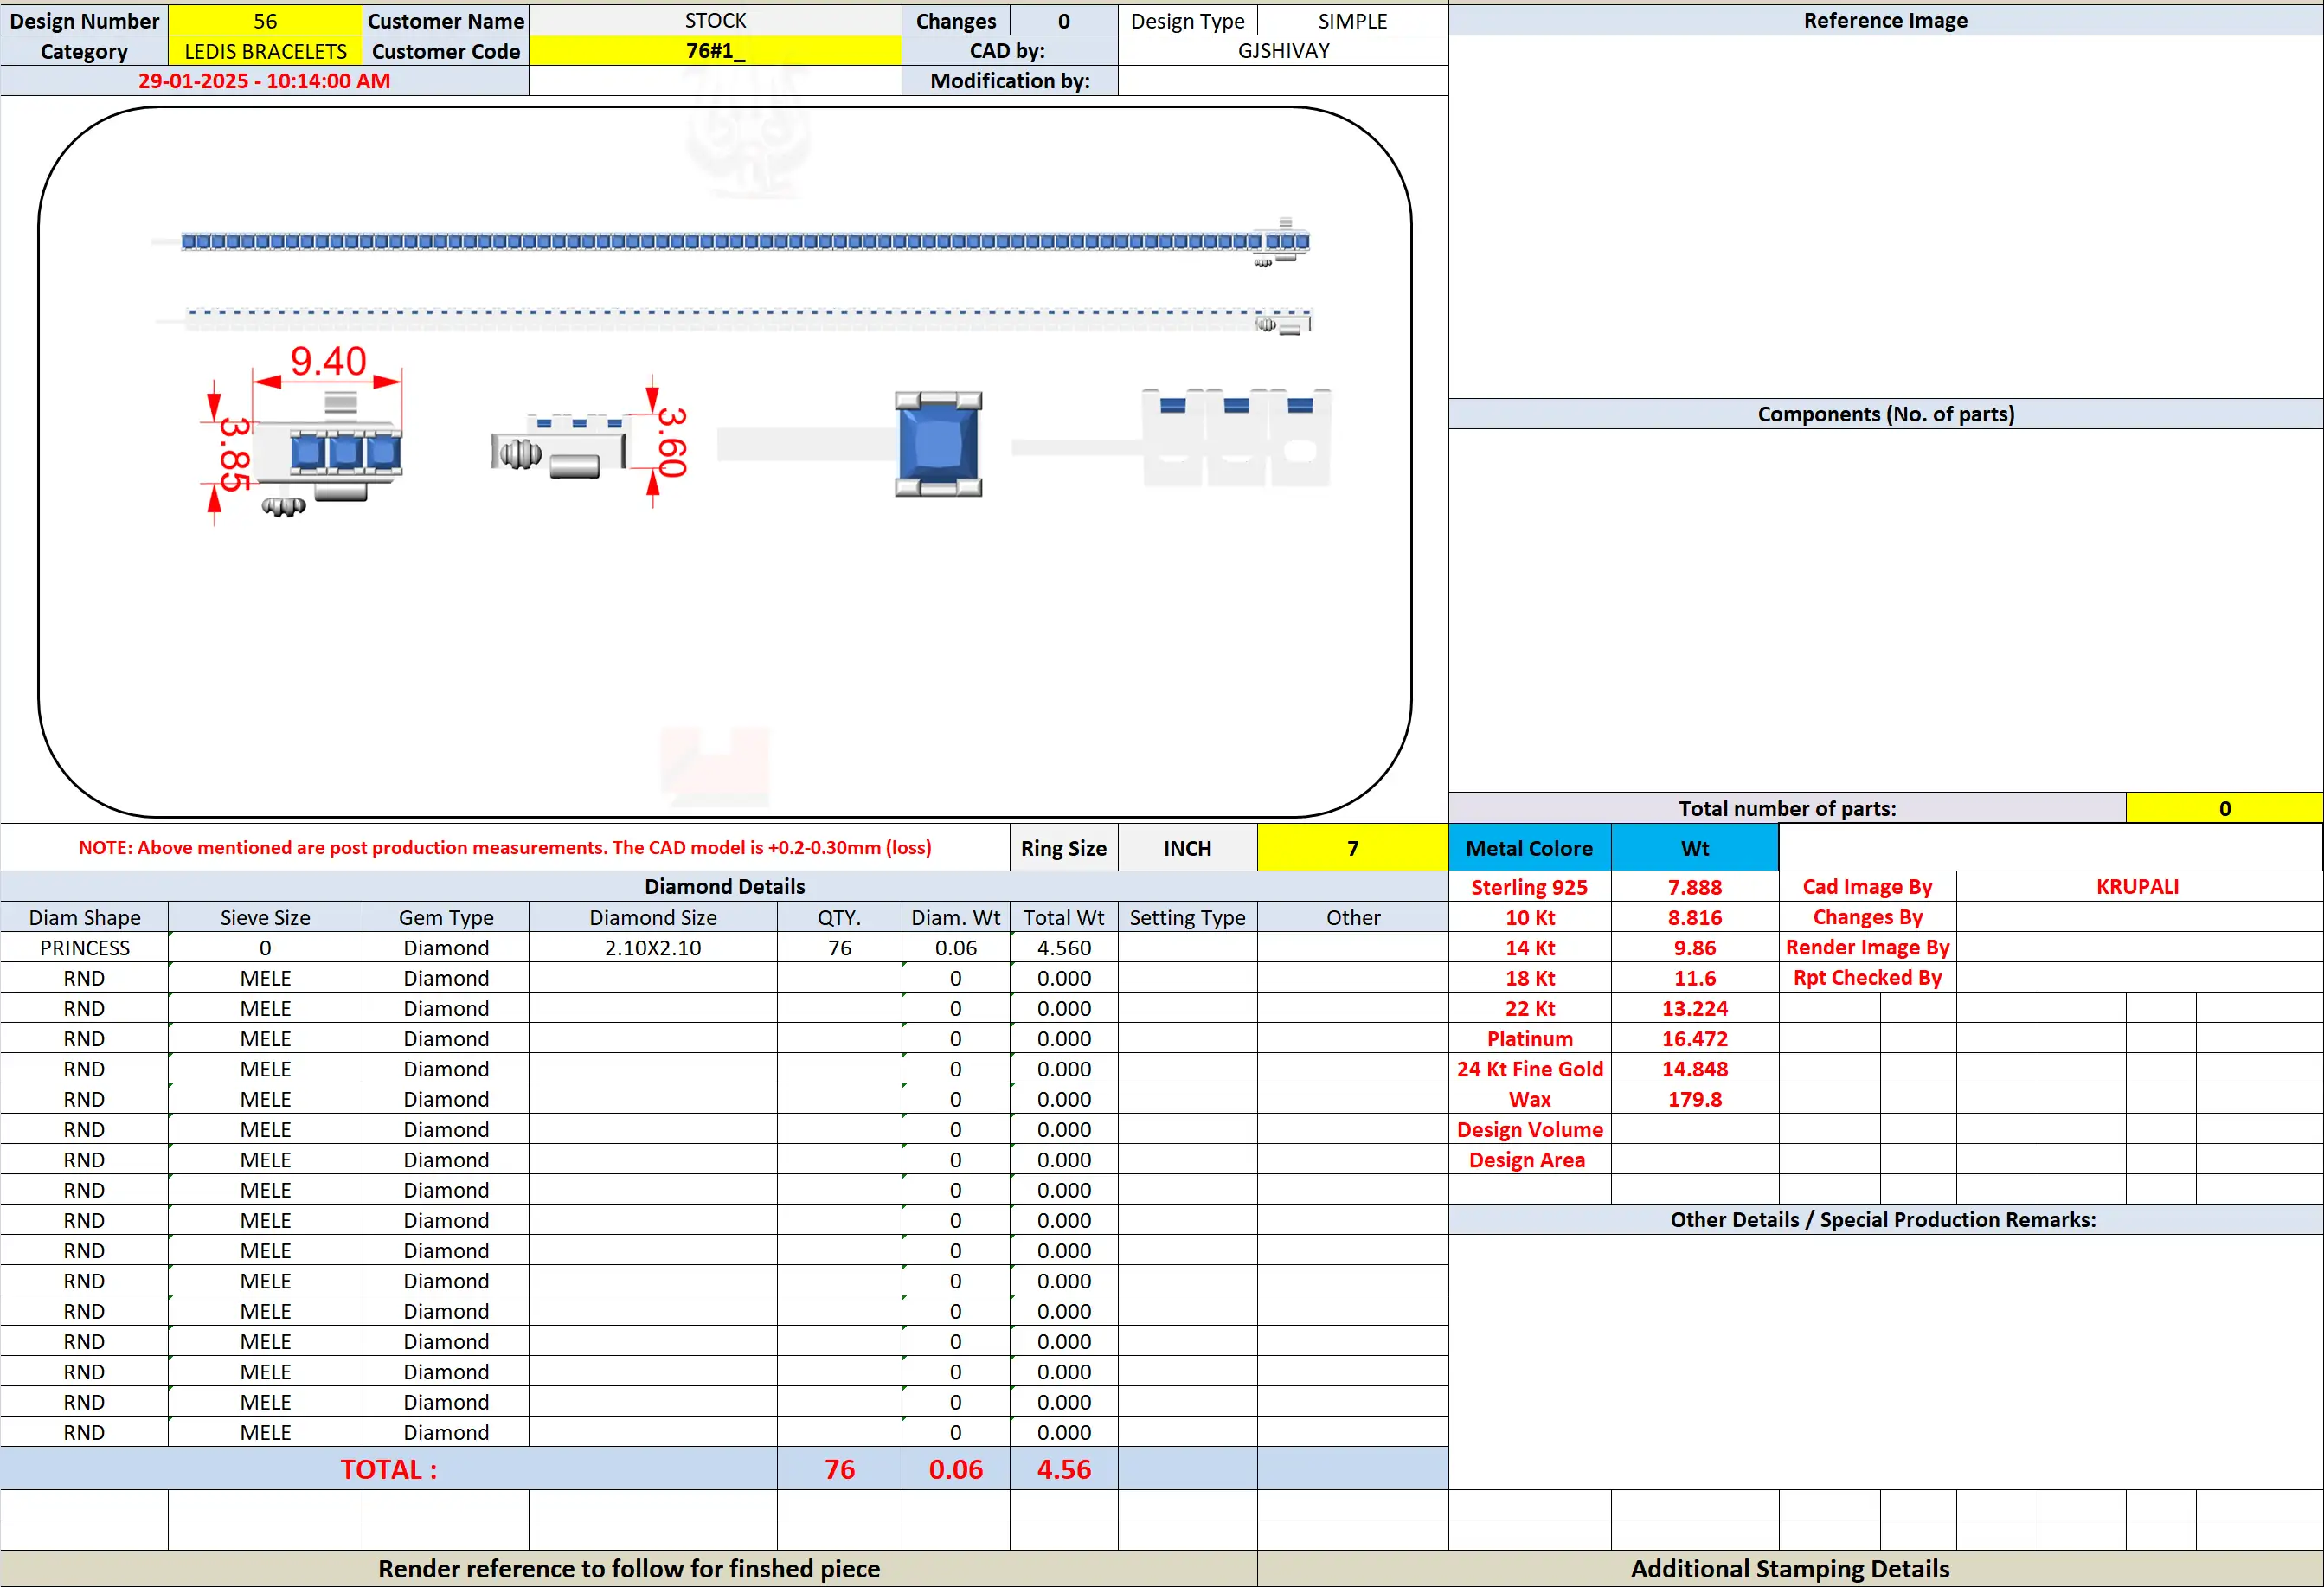Click the blue Metal Colore header cell
This screenshot has width=2324, height=1587.
click(x=1529, y=848)
